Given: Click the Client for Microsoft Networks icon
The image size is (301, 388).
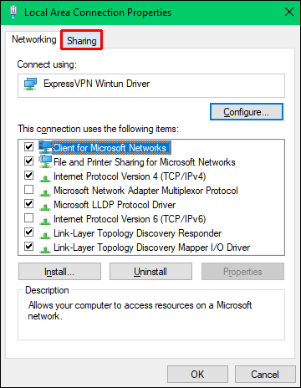Looking at the screenshot, I should tap(45, 147).
